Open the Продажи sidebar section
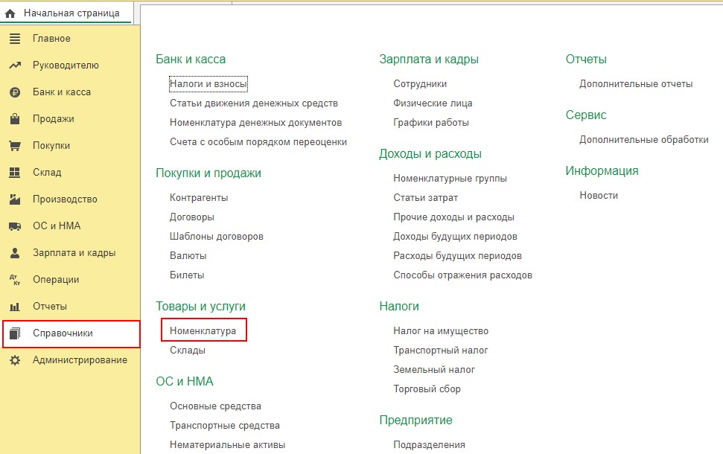The width and height of the screenshot is (723, 454). (x=53, y=119)
